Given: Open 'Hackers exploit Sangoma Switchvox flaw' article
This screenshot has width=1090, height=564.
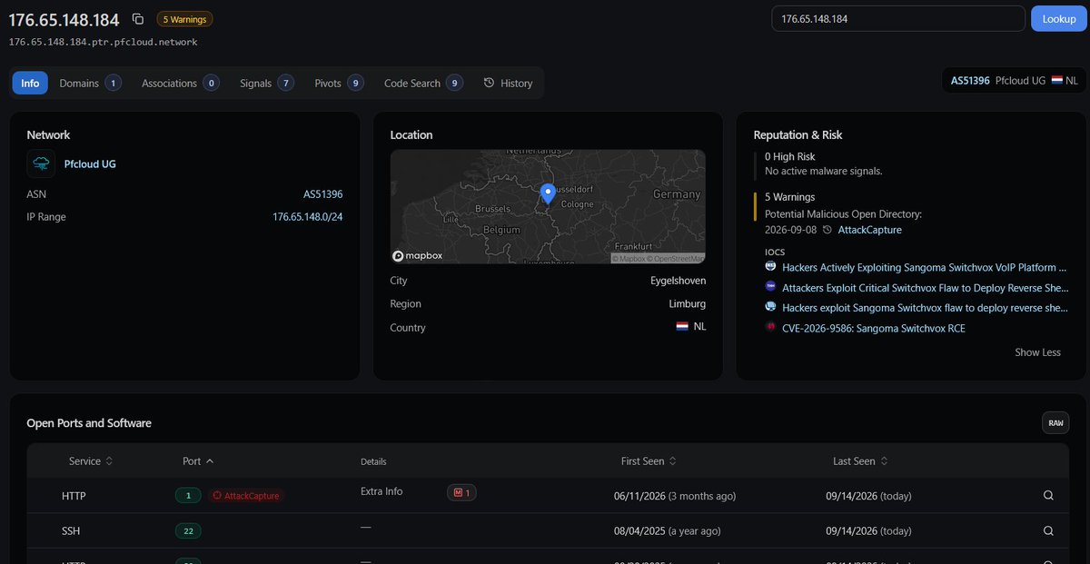Looking at the screenshot, I should [924, 308].
